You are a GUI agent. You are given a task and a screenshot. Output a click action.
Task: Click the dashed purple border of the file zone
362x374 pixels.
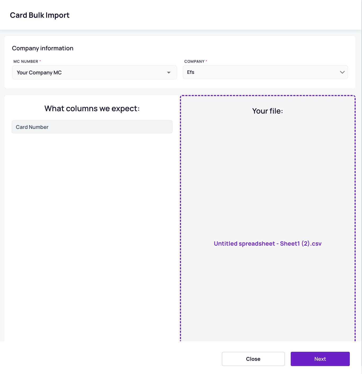click(268, 96)
